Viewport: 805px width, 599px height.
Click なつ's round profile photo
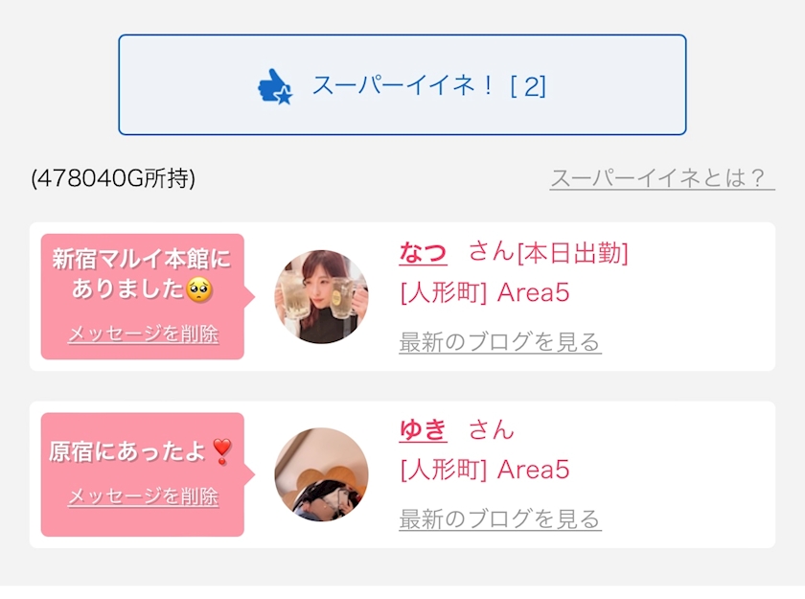click(322, 297)
